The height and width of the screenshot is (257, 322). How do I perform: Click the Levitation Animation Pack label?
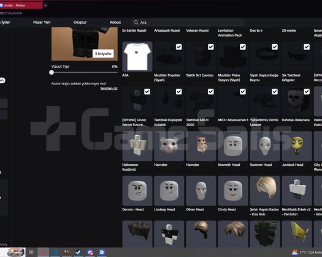click(230, 33)
